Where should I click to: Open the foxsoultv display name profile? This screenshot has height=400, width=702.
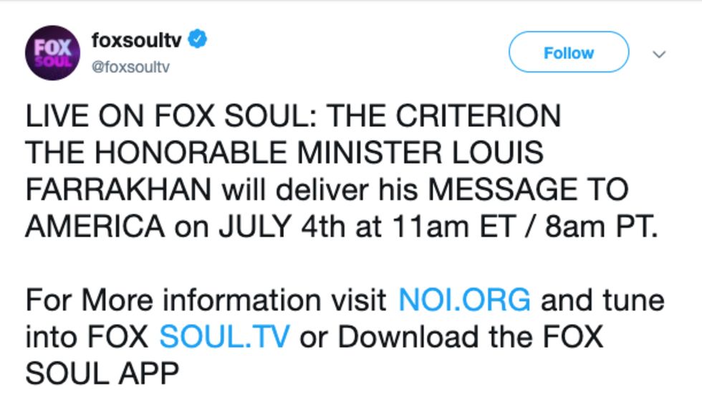(x=136, y=40)
